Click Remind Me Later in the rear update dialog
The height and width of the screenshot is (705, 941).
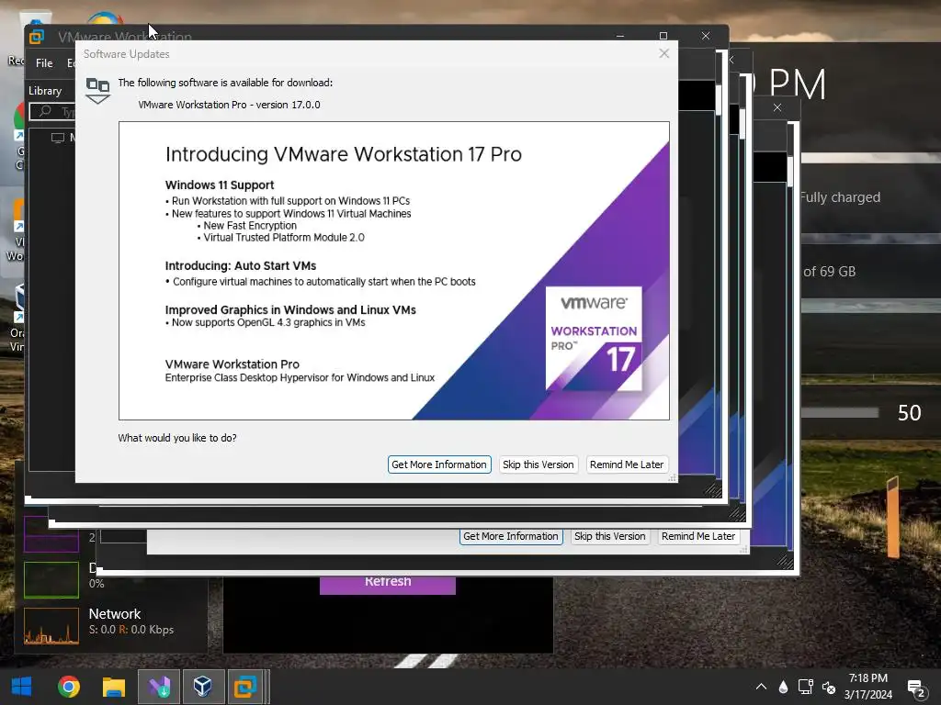click(698, 536)
